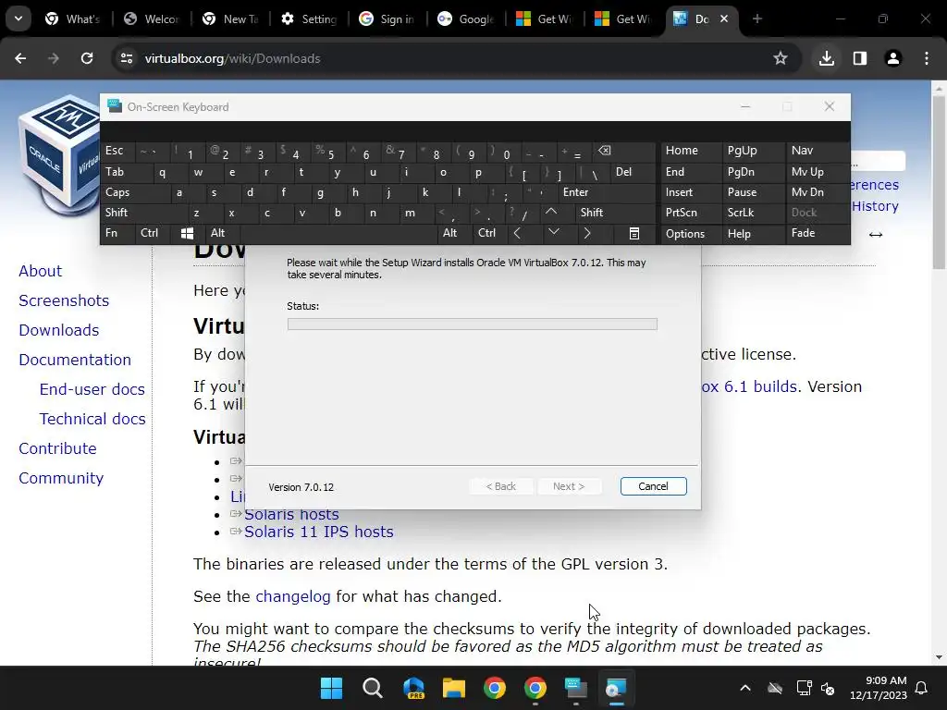Open the About sidebar link
The width and height of the screenshot is (947, 710).
pos(40,271)
